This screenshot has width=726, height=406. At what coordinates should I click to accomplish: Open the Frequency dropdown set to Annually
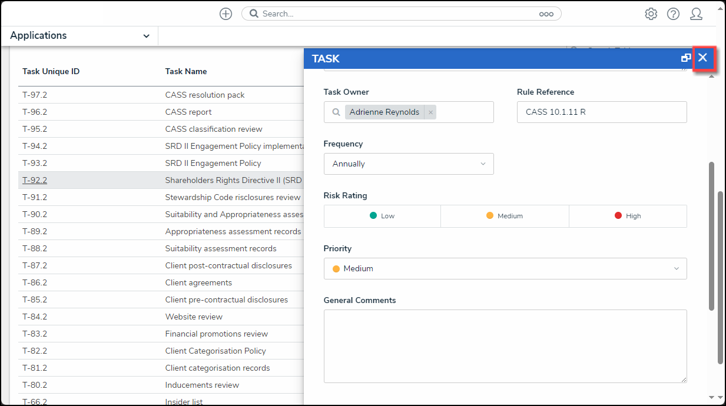click(x=409, y=164)
